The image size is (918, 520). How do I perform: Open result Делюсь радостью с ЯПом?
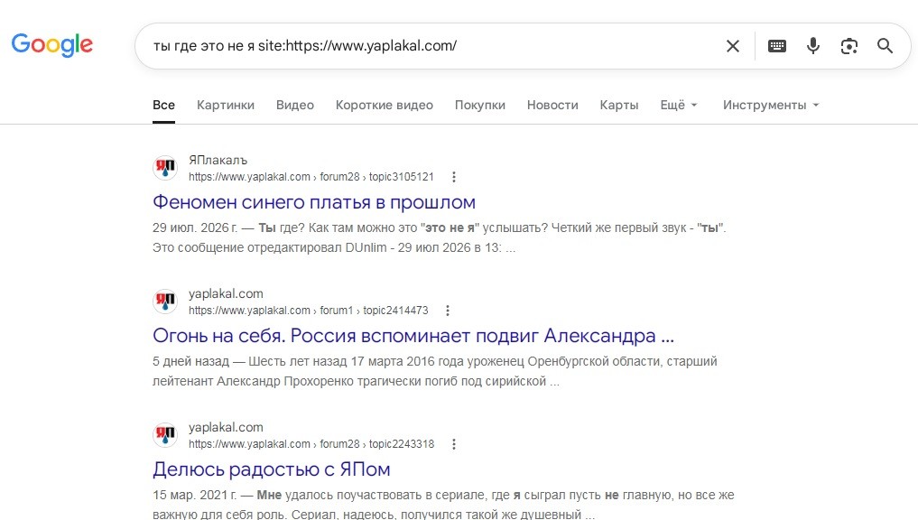(272, 469)
